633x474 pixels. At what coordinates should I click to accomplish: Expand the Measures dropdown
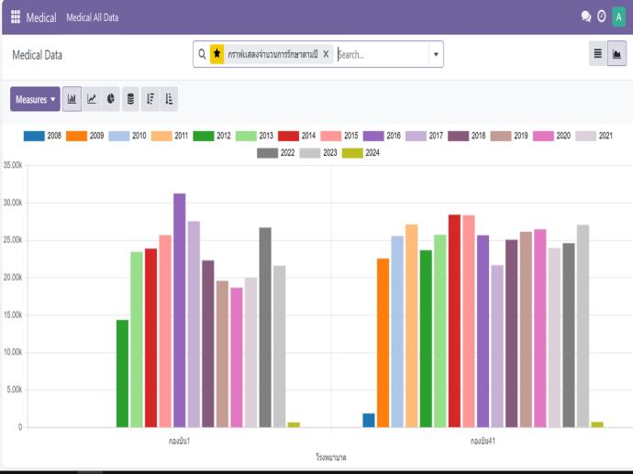pos(35,98)
